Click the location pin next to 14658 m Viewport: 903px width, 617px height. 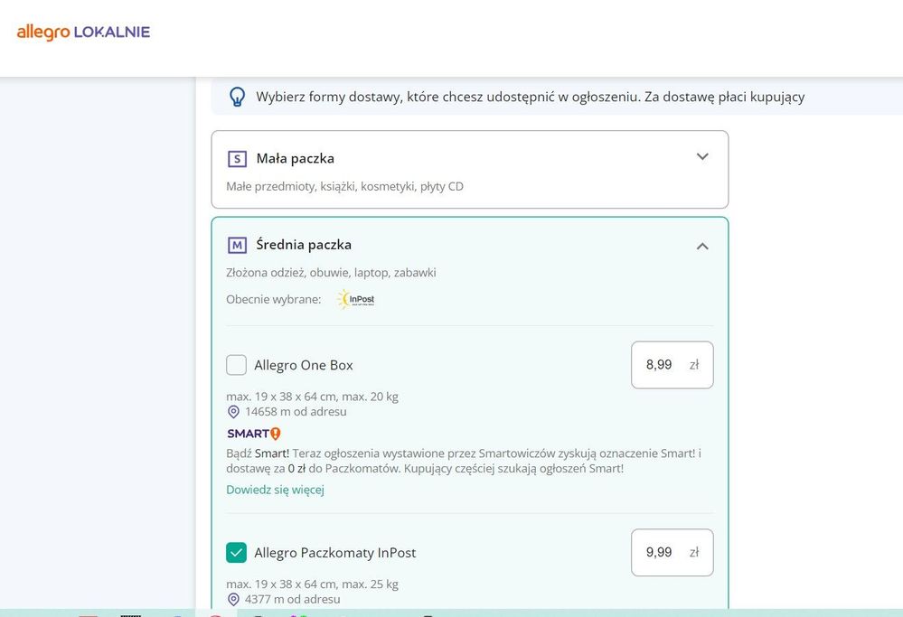(233, 412)
